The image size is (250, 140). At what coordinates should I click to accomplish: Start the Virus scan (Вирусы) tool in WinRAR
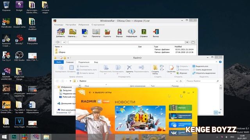pyautogui.click(x=119, y=33)
